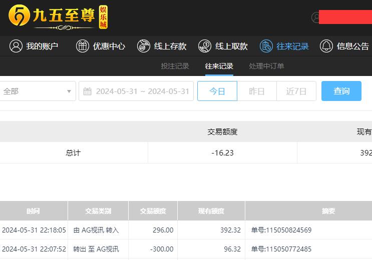This screenshot has height=260, width=372.
Task: Click the 往来记录 records icon
Action: tap(266, 46)
